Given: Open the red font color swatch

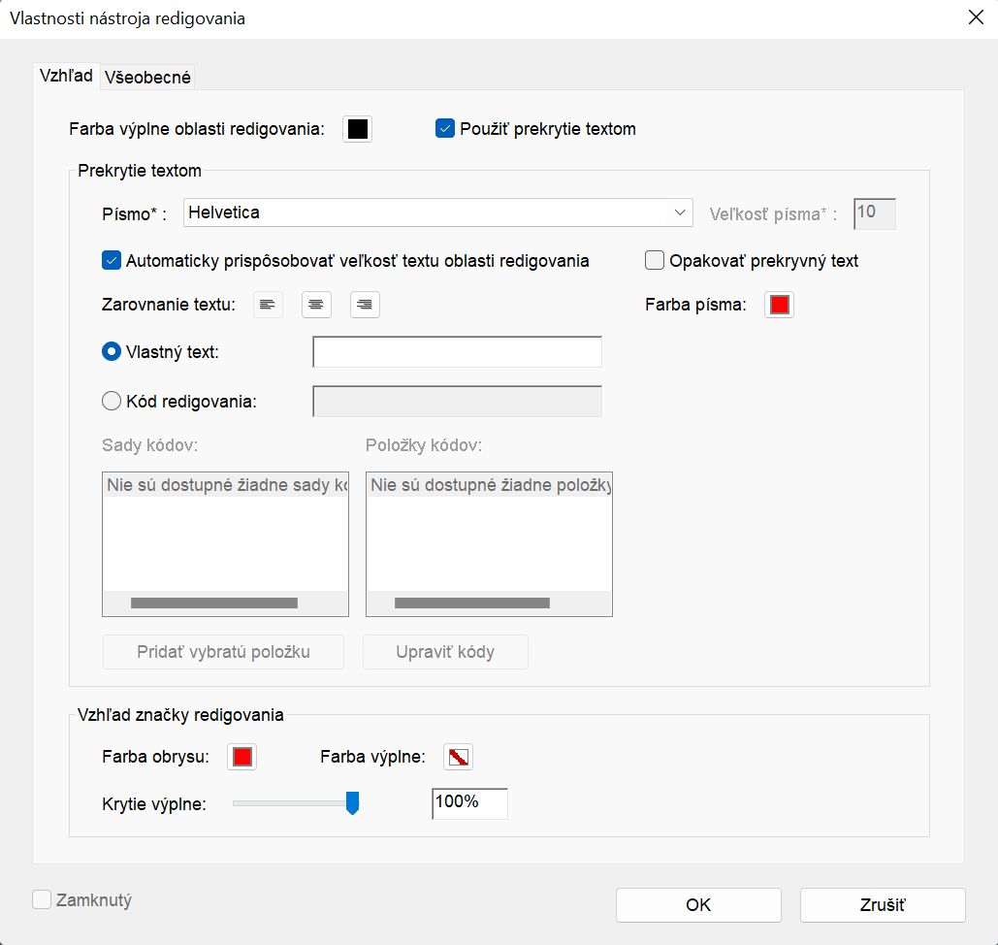Looking at the screenshot, I should click(779, 306).
